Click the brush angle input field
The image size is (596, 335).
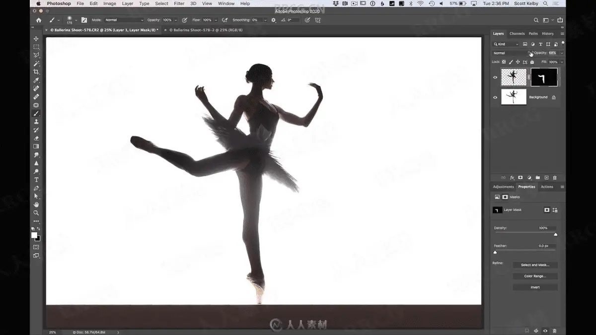[x=294, y=20]
